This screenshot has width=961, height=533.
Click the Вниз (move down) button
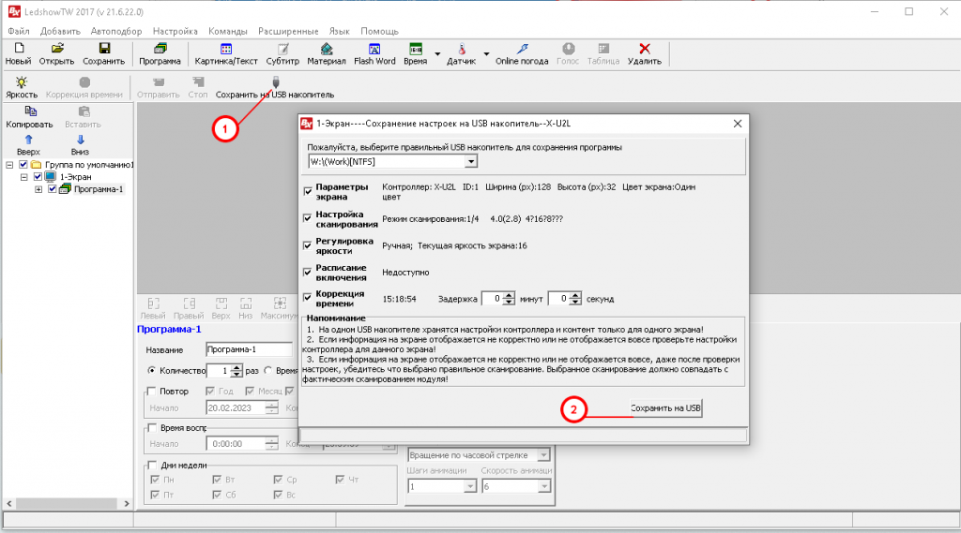pyautogui.click(x=79, y=144)
